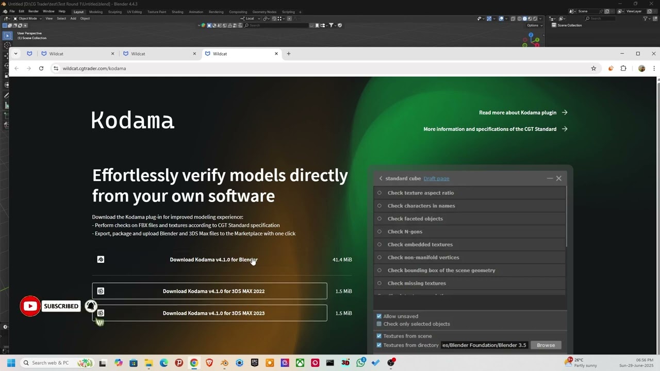Select Blender's Cursor tool icon
660x371 pixels.
tap(7, 45)
